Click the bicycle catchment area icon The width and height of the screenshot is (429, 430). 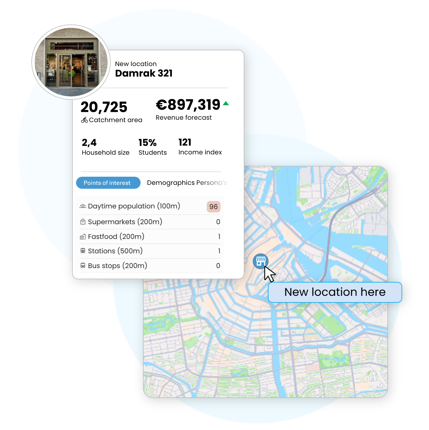[x=85, y=119]
